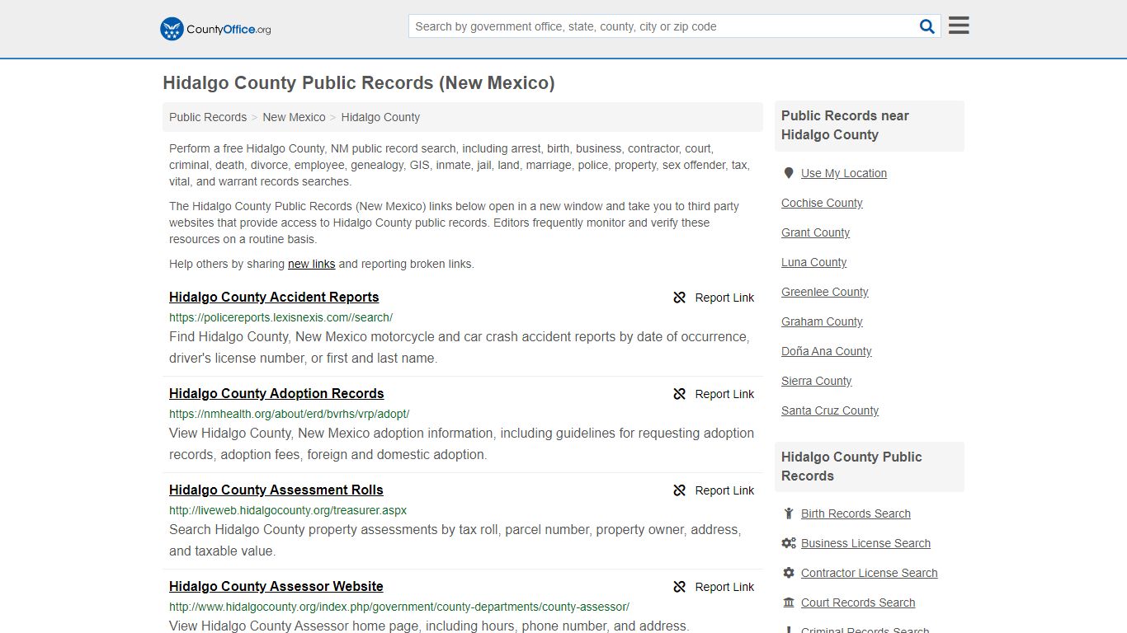
Task: Click the Business License Search gears icon
Action: (x=789, y=543)
